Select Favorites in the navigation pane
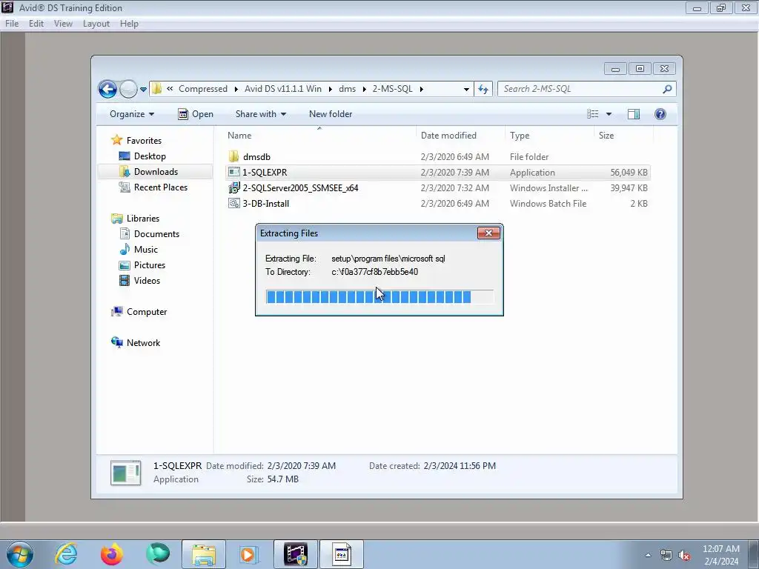 (144, 140)
